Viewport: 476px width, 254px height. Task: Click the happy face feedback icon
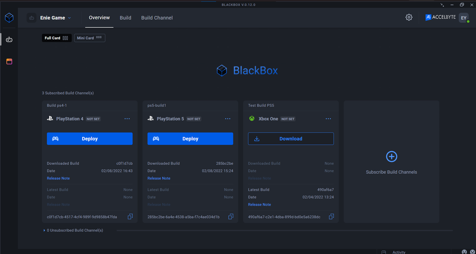pos(464,252)
